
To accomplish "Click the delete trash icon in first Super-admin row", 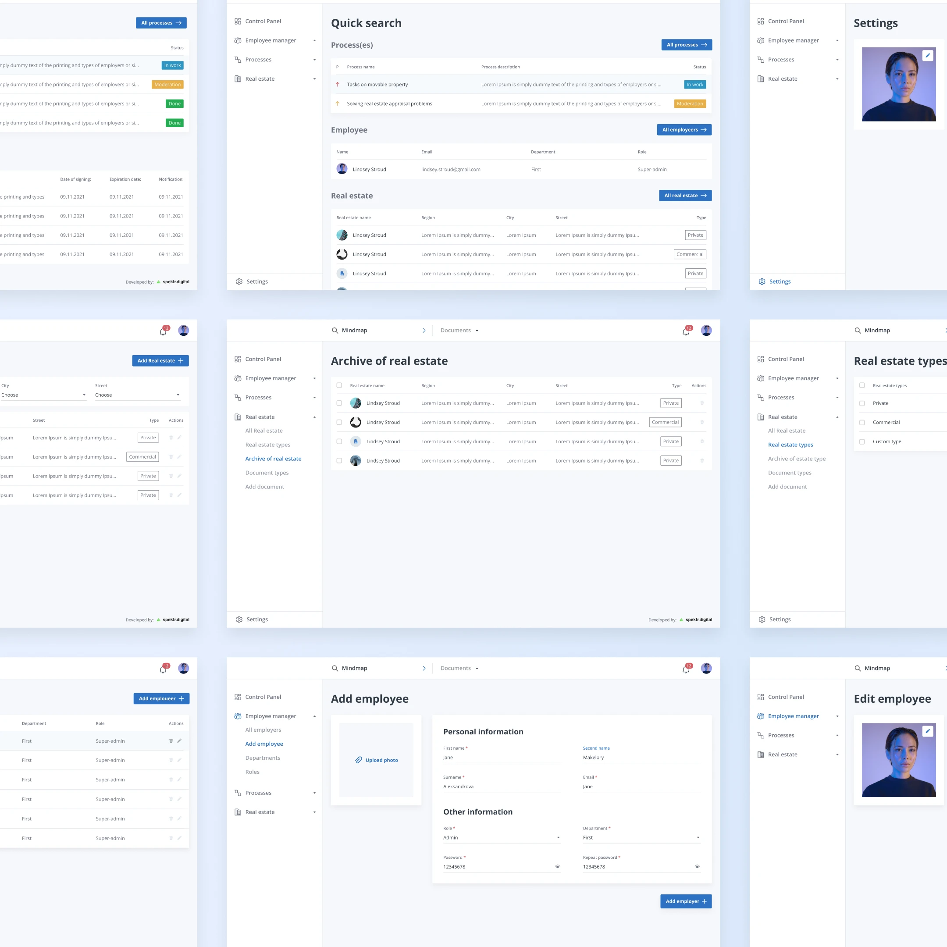I will tap(171, 741).
